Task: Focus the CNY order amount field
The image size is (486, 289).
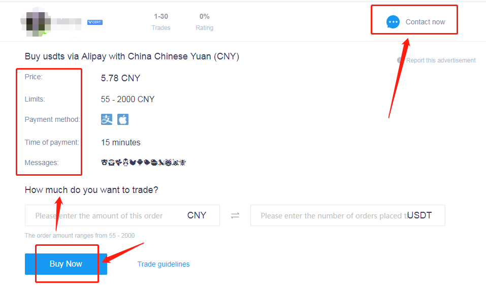Action: coord(122,215)
